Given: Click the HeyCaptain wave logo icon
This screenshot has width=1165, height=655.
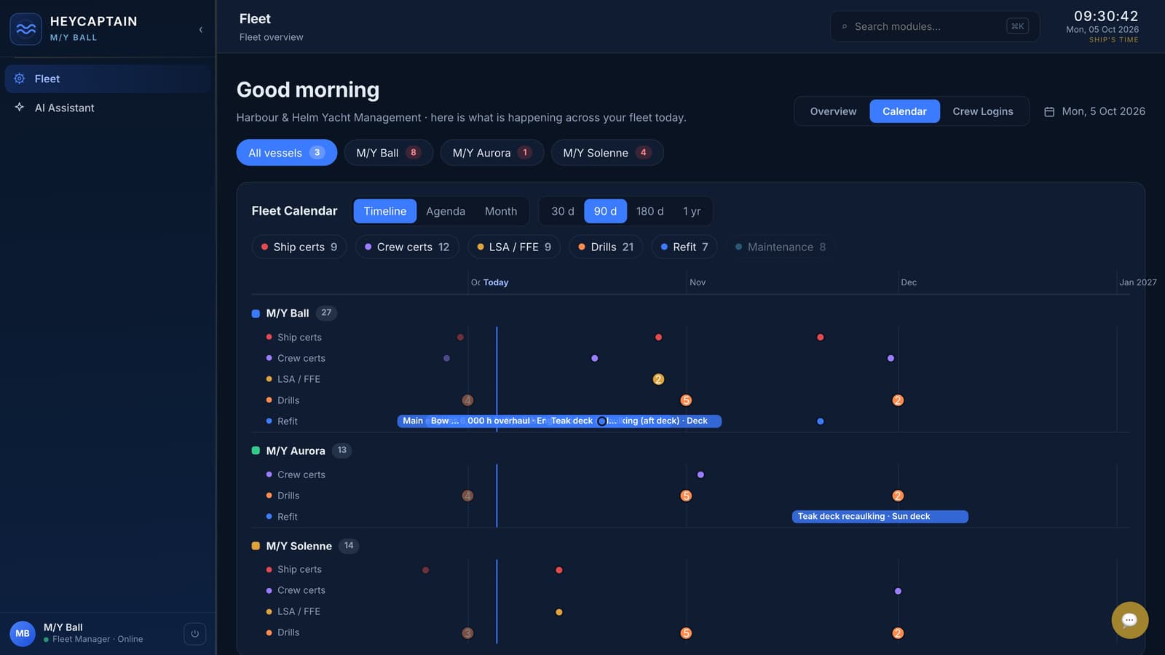Looking at the screenshot, I should pos(25,29).
